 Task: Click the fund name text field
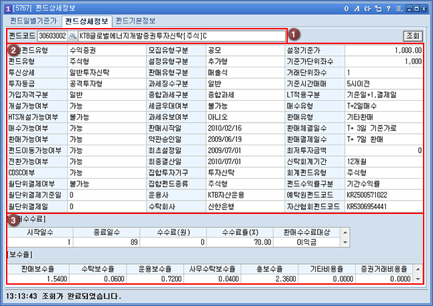coord(181,35)
